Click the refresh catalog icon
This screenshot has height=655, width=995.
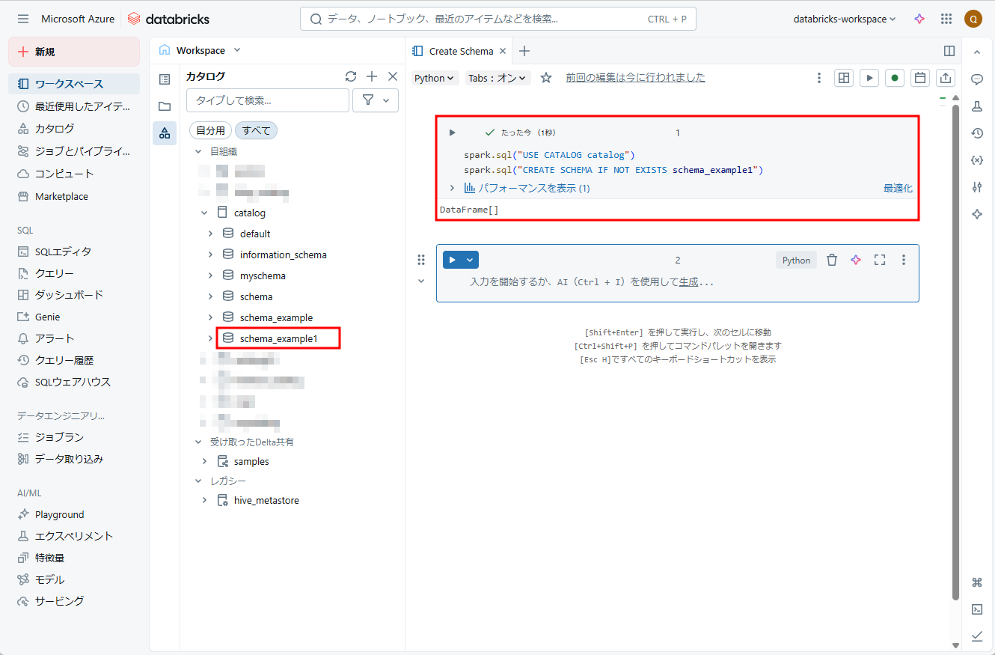351,76
